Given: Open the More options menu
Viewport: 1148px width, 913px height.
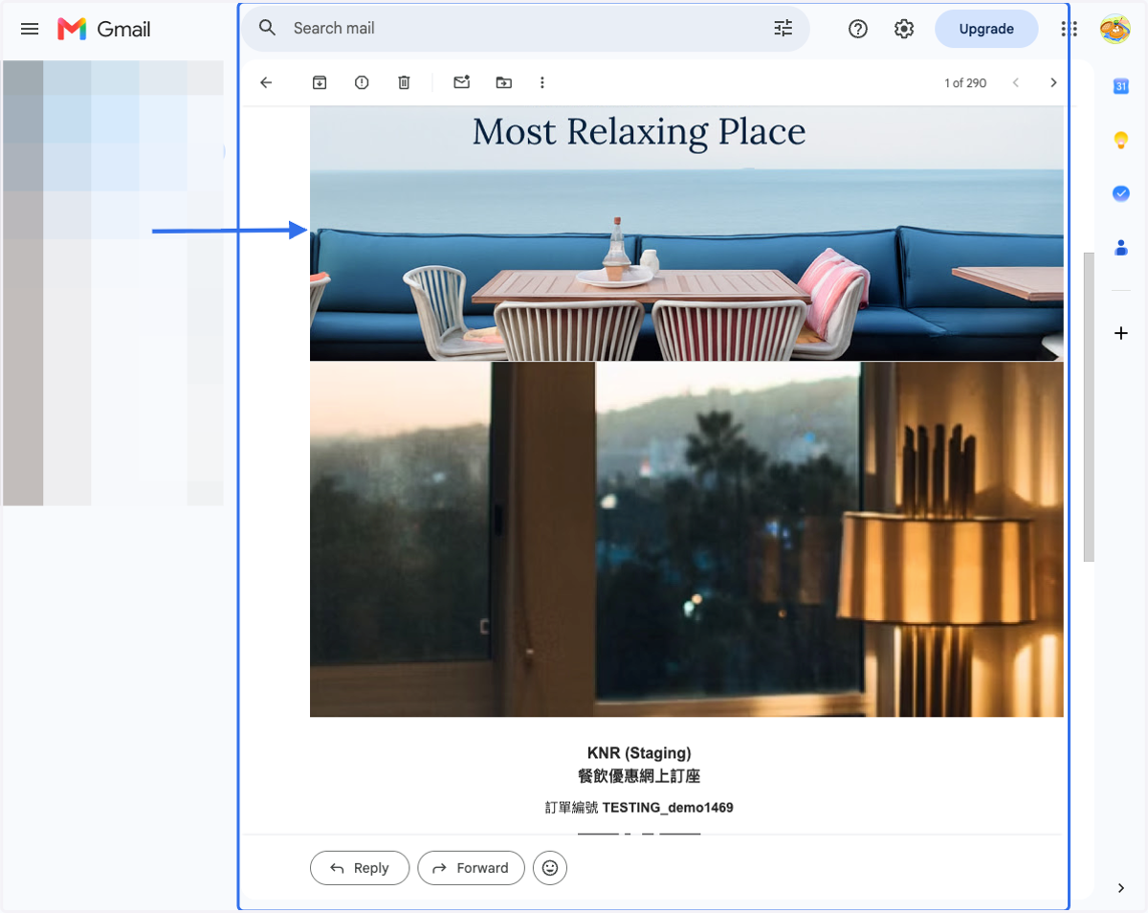Looking at the screenshot, I should point(541,82).
